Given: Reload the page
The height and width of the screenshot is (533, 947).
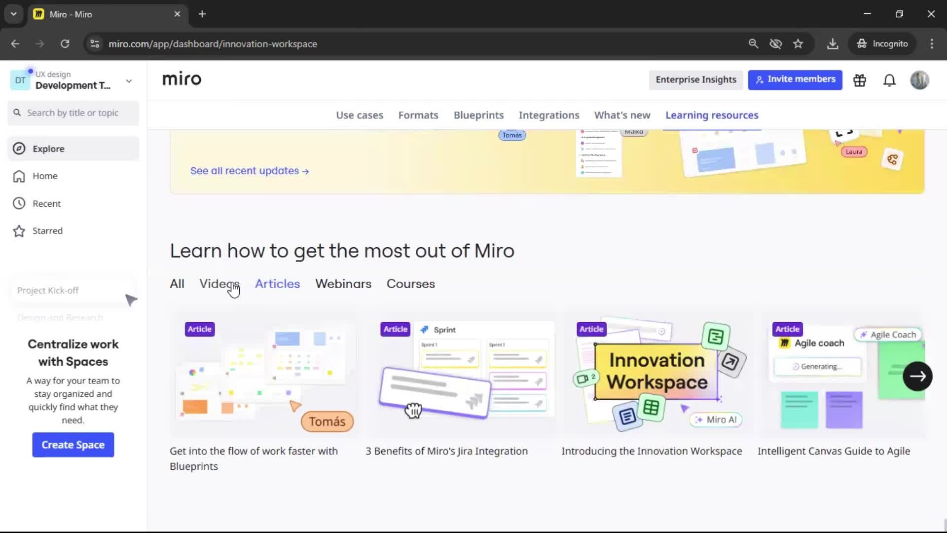Looking at the screenshot, I should [x=65, y=44].
